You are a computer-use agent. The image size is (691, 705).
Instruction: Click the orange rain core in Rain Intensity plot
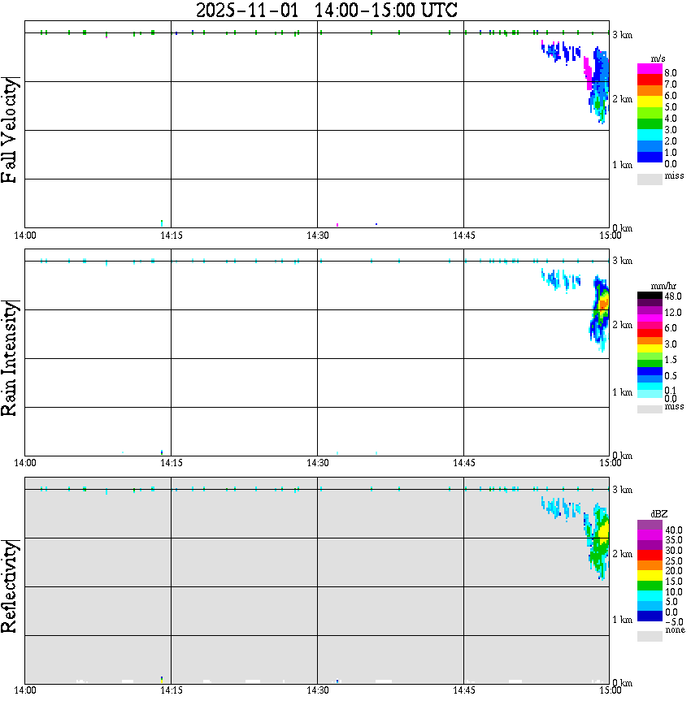(x=604, y=303)
